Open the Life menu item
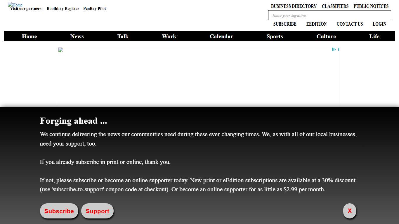This screenshot has height=224, width=399. coord(374,36)
